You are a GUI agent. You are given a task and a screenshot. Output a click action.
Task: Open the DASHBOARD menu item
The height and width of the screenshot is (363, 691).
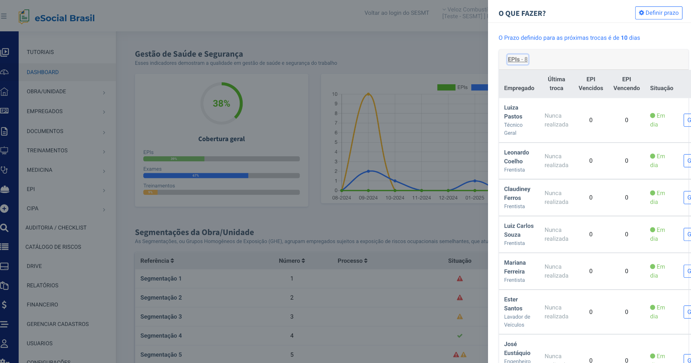tap(42, 72)
